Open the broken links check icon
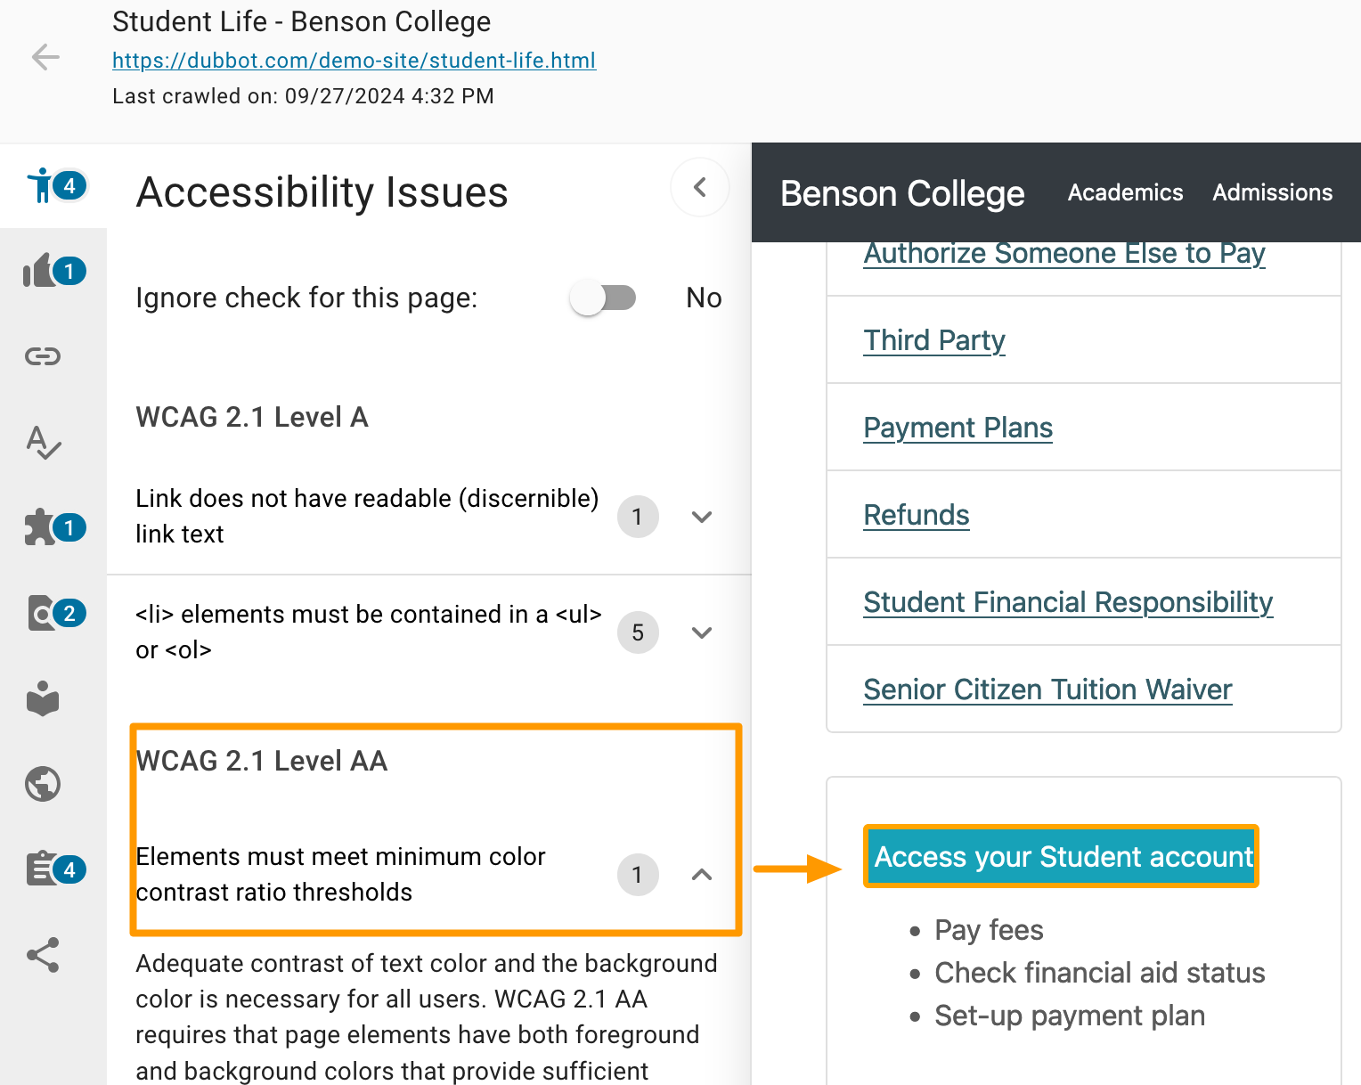Viewport: 1361px width, 1085px height. point(43,356)
